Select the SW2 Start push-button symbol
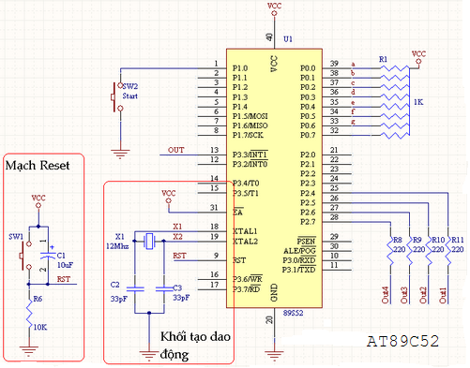This screenshot has width=470, height=368. [x=116, y=97]
